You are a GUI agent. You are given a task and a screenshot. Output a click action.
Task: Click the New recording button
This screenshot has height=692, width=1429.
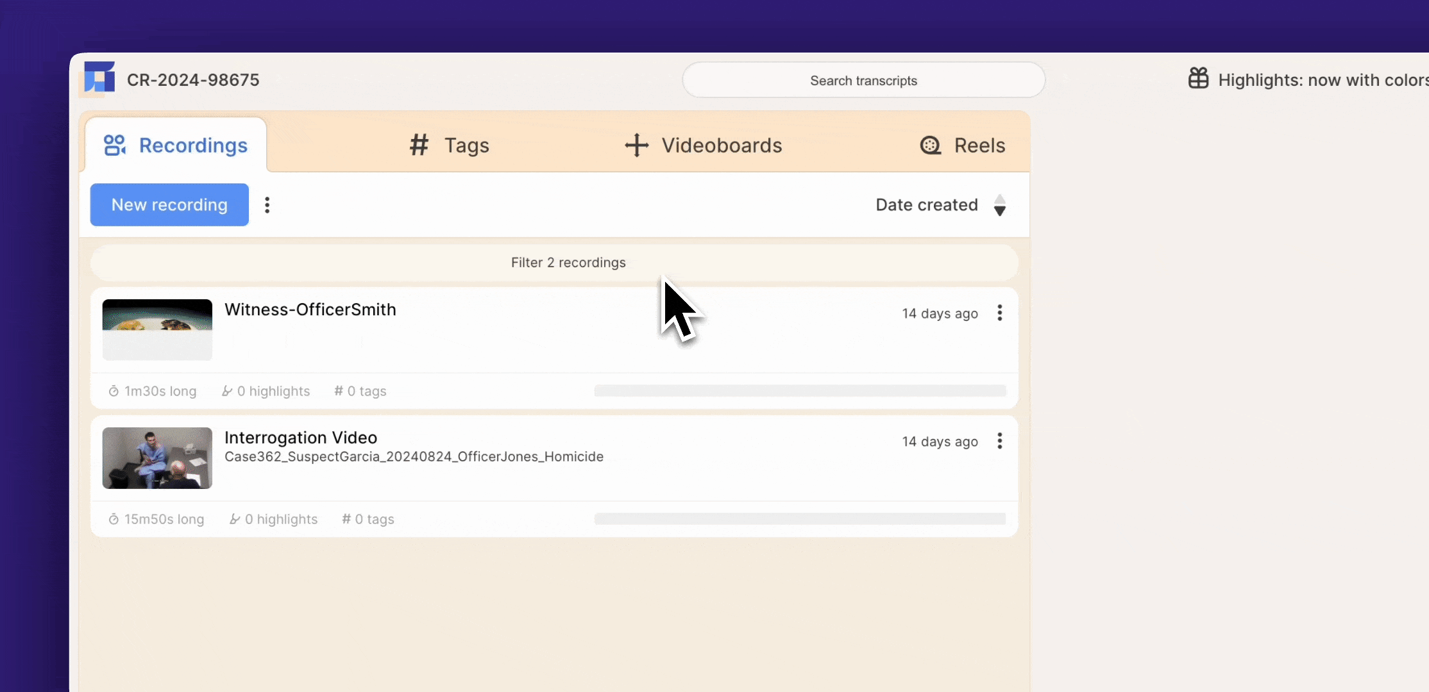coord(169,204)
